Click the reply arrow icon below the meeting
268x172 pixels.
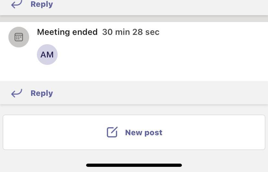[17, 93]
